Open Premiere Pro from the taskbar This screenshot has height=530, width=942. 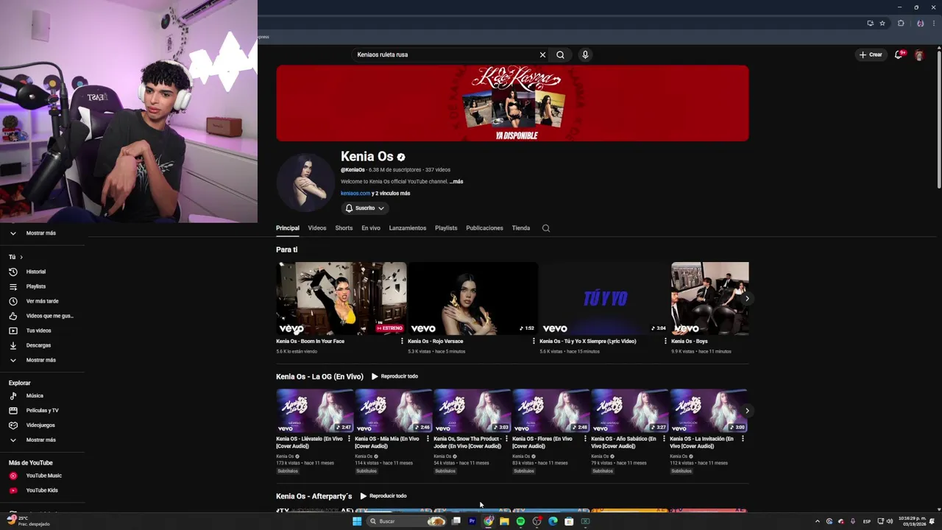[472, 521]
